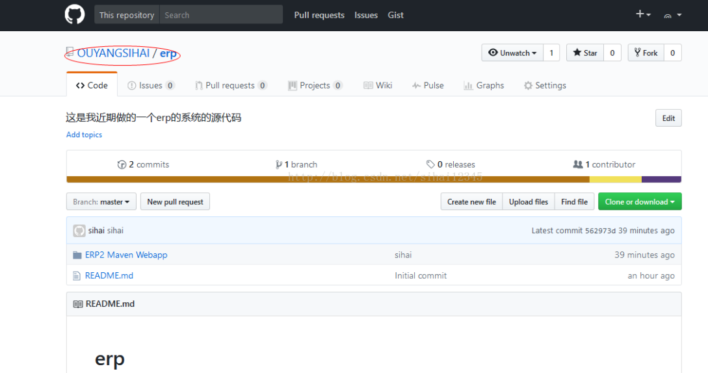Open the latest commit hash 562973d
This screenshot has height=373, width=708.
600,231
